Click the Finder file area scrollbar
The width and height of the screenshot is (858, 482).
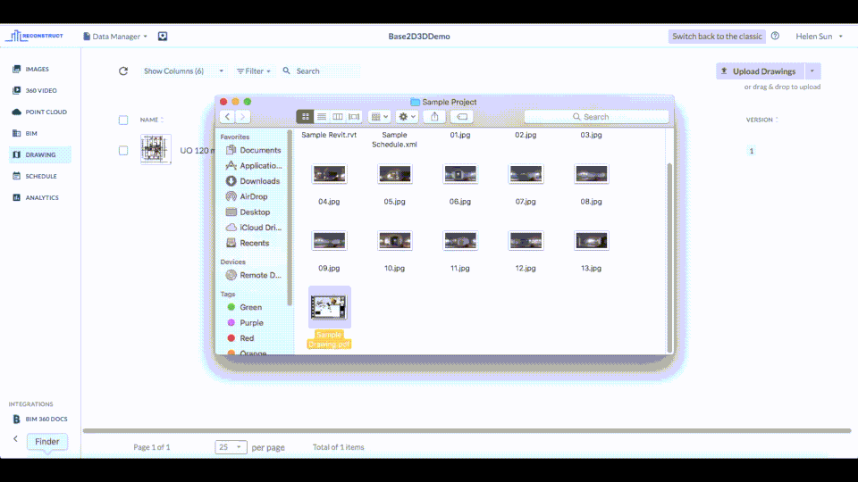pyautogui.click(x=669, y=257)
